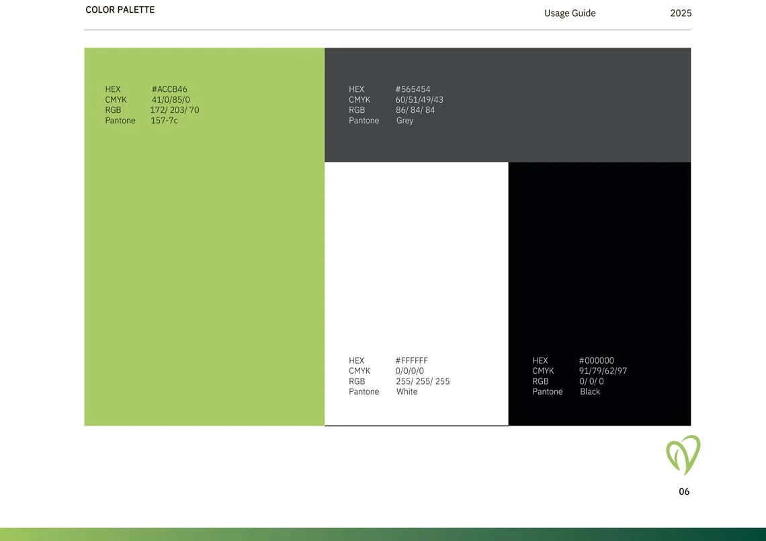This screenshot has width=766, height=541.
Task: Click the 2025 year label
Action: [681, 13]
